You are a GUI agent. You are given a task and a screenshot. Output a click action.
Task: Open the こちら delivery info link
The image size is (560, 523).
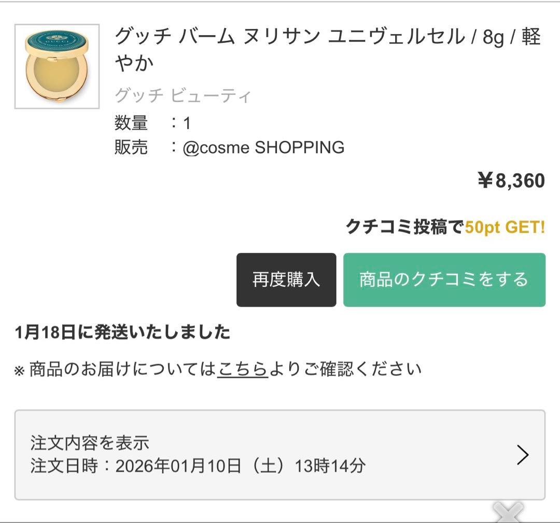pos(243,369)
